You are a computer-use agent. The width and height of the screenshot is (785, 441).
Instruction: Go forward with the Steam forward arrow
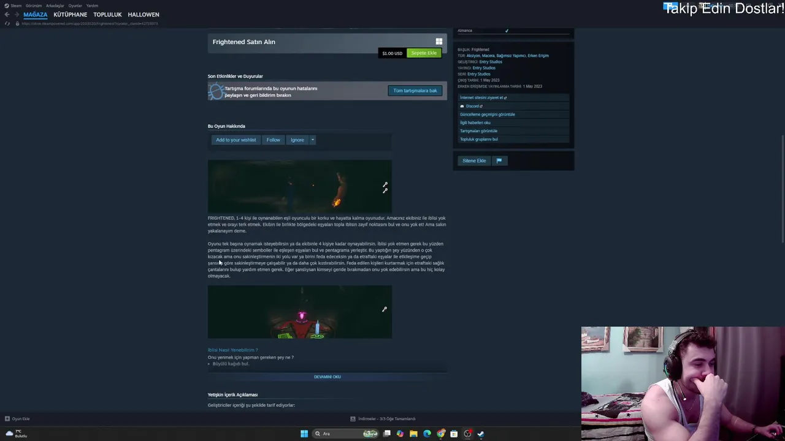[x=17, y=15]
